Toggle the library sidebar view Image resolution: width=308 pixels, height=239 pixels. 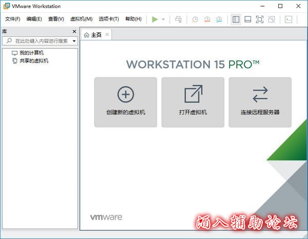(x=236, y=19)
